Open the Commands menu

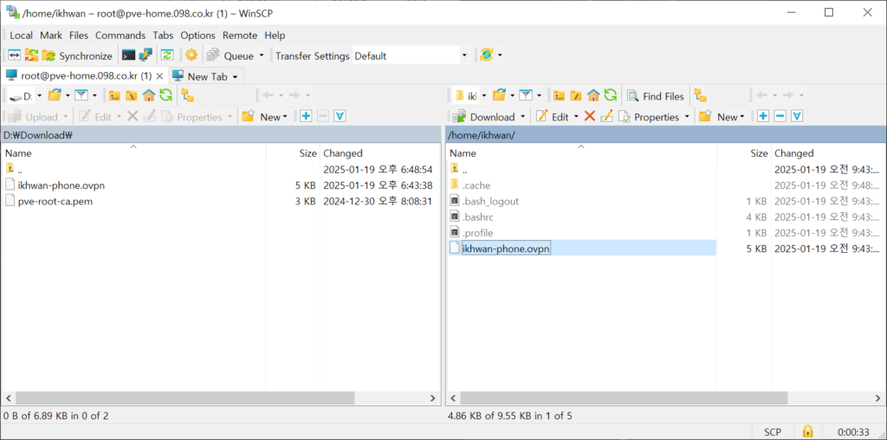[x=120, y=36]
